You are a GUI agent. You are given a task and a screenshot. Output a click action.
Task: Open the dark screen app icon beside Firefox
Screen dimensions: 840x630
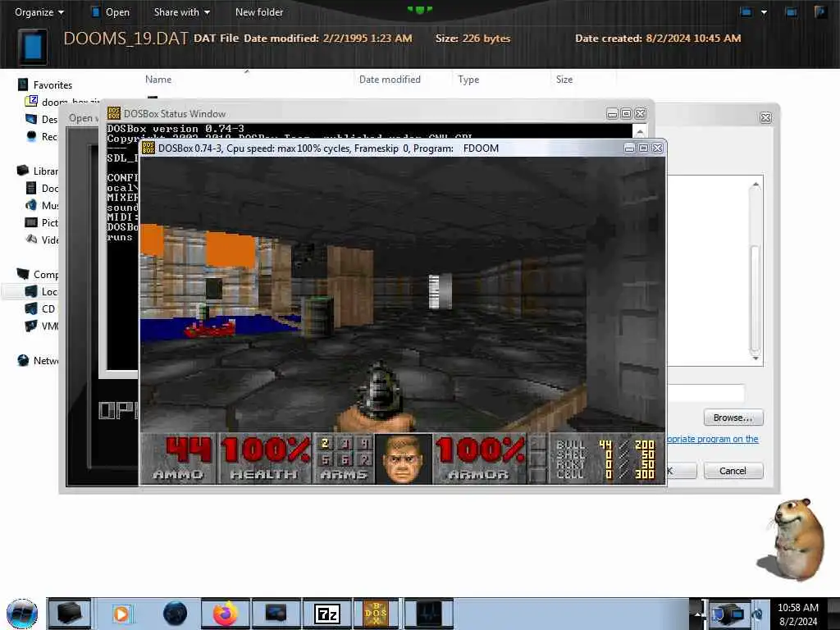coord(276,614)
